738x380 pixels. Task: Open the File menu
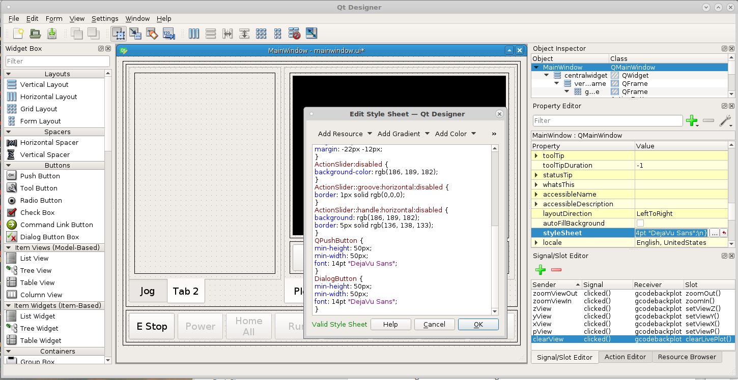[x=14, y=18]
